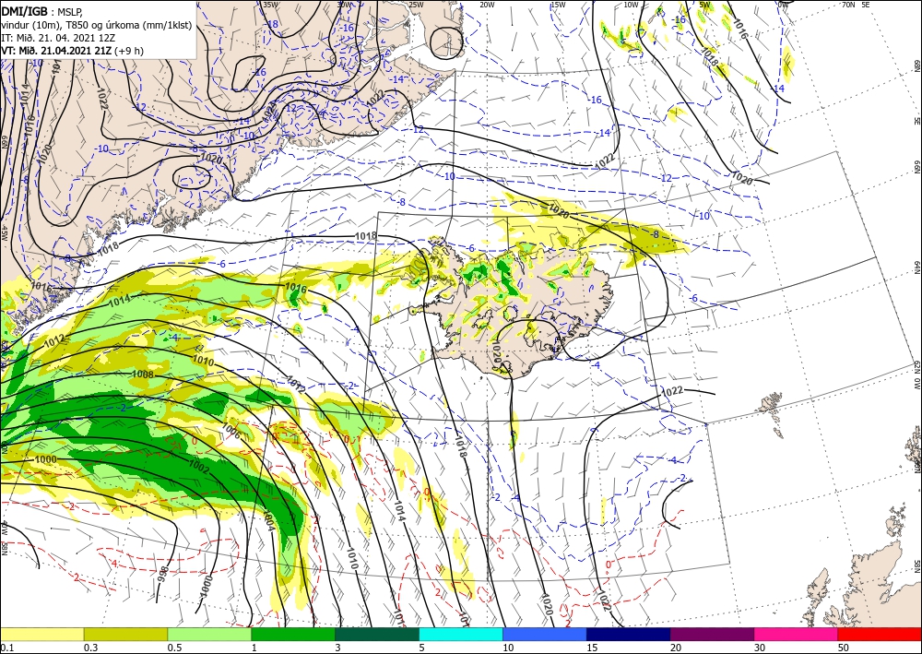Choose the purple 20–30 legend band
The width and height of the screenshot is (922, 654).
point(712,634)
